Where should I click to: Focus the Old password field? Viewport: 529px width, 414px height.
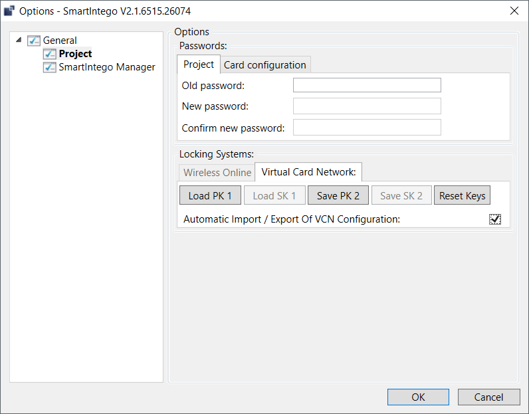point(367,85)
